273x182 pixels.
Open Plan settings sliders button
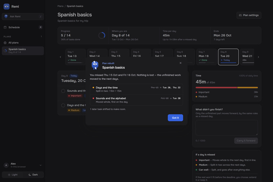pyautogui.click(x=249, y=15)
